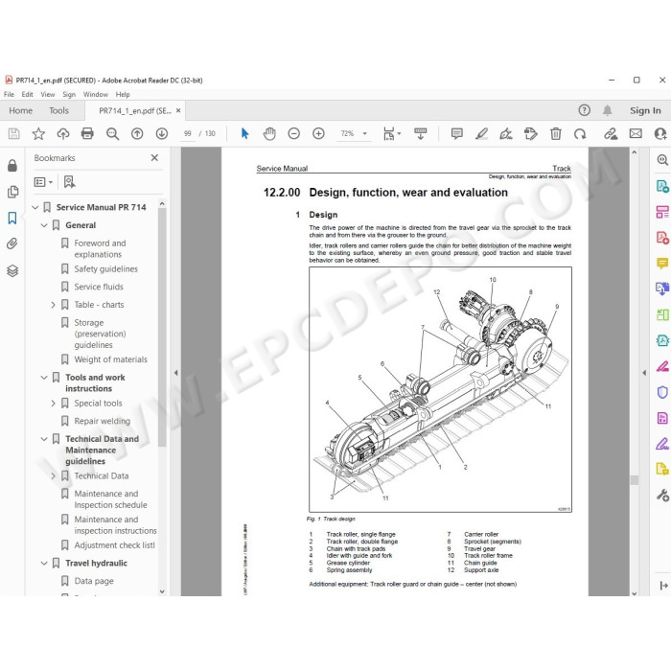Image resolution: width=671 pixels, height=671 pixels.
Task: Collapse Service Manual PR 714 bookmark
Action: tap(35, 208)
